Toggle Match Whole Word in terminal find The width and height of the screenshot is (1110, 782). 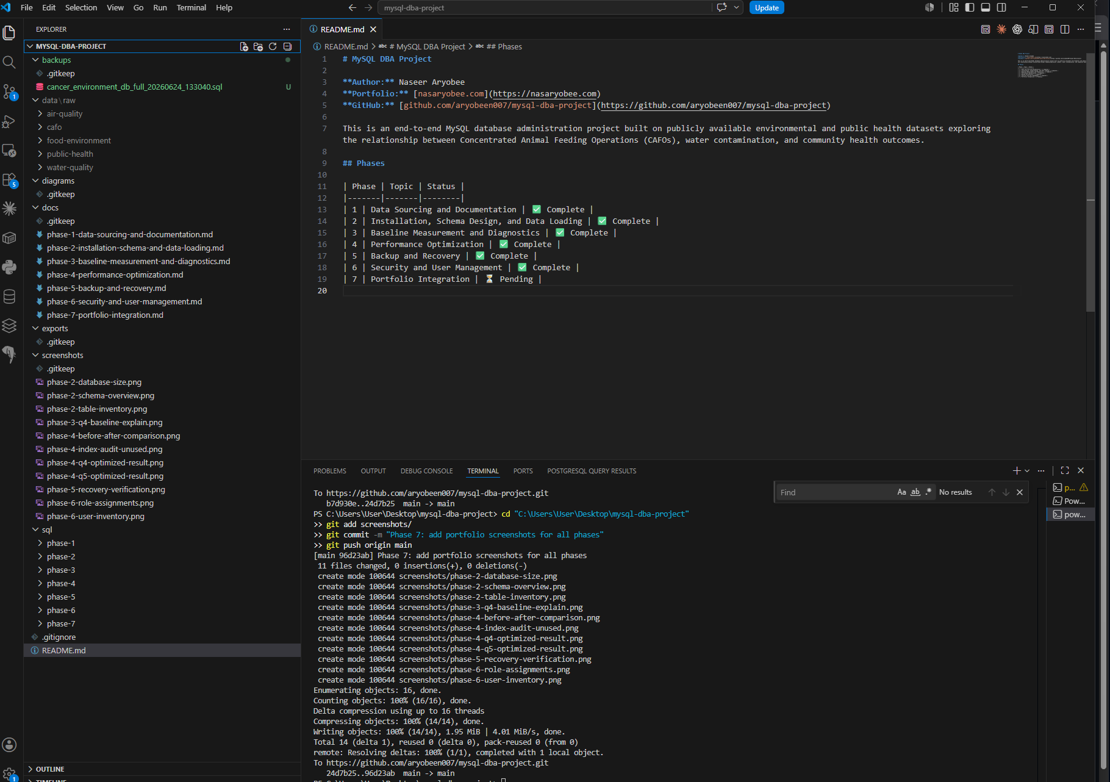(x=915, y=492)
